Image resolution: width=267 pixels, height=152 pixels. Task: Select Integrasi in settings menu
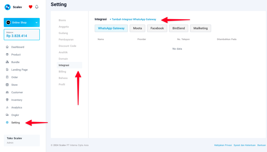click(x=69, y=65)
